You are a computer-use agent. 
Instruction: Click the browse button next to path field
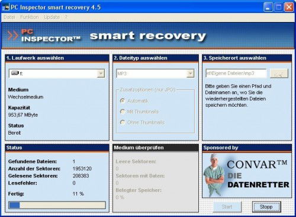pos(279,74)
